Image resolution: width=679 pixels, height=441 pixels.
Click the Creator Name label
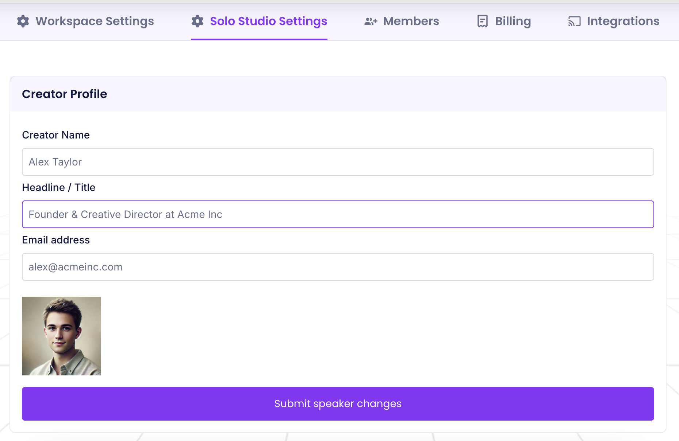pos(56,135)
